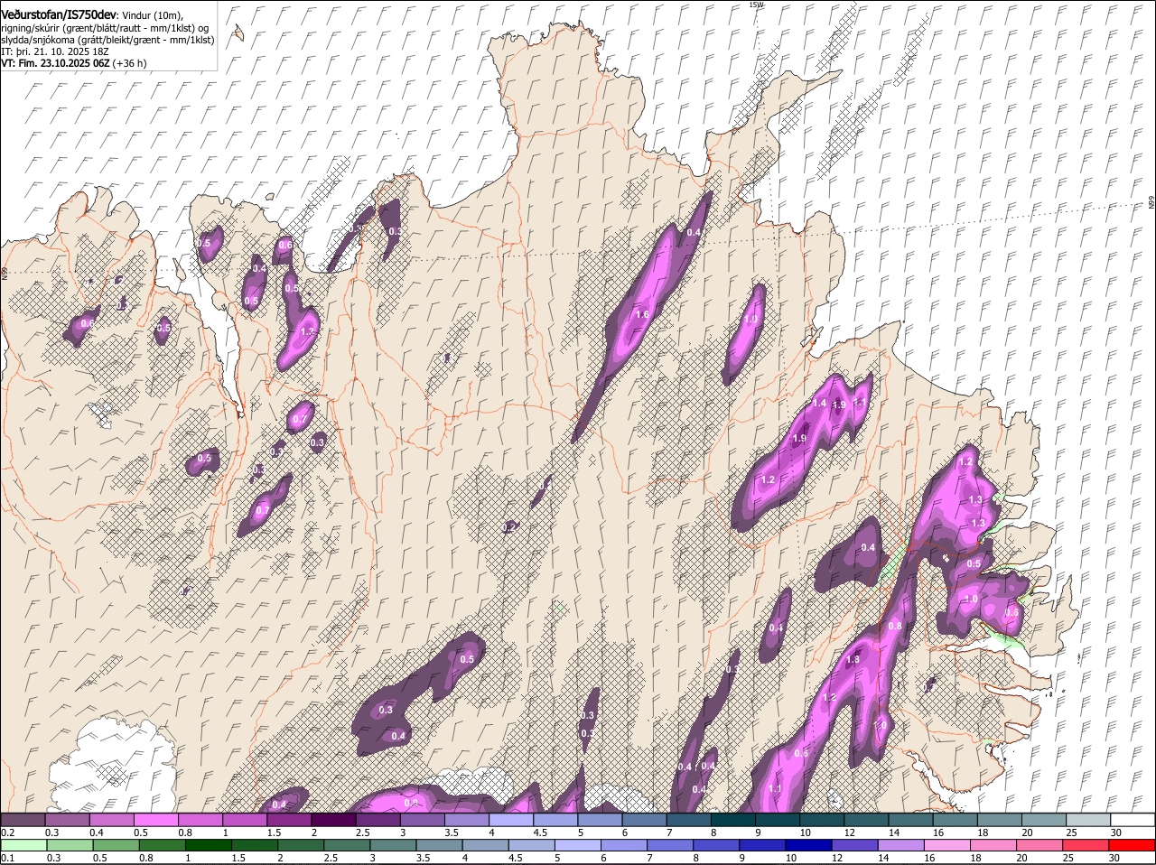Select the rain legend swatch between 20 and 25
This screenshot has height=865, width=1156.
1040,846
